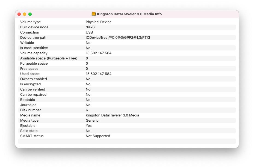
Task: Select Available space (Purgeable + Free) label
Action: coord(49,58)
